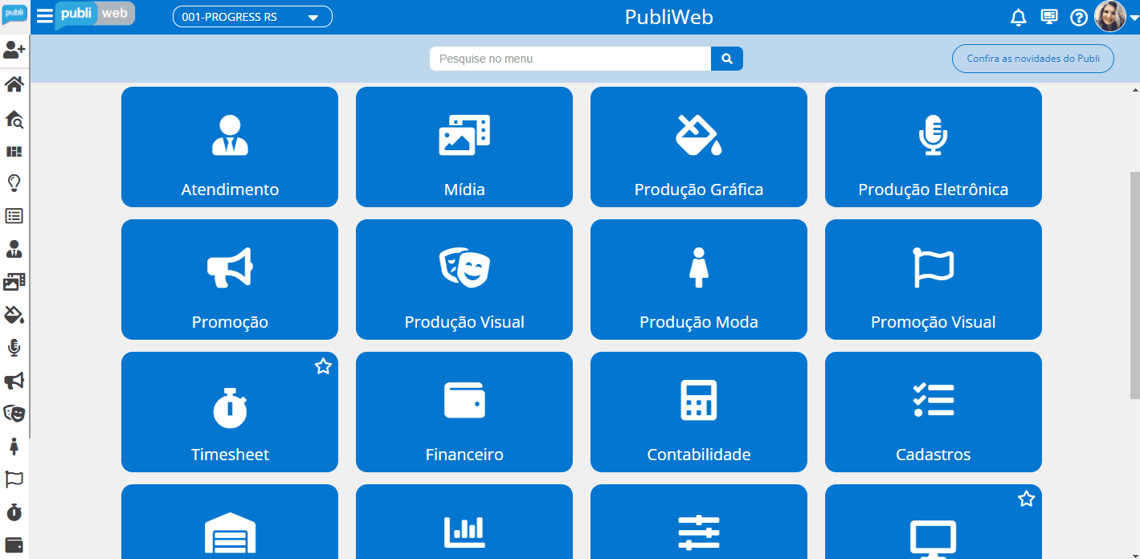This screenshot has width=1140, height=559.
Task: Open the list icon in sidebar
Action: pos(14,215)
